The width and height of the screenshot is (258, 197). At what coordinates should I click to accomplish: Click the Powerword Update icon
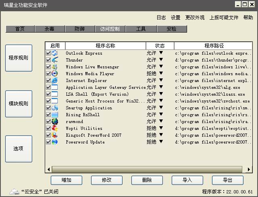click(55, 142)
